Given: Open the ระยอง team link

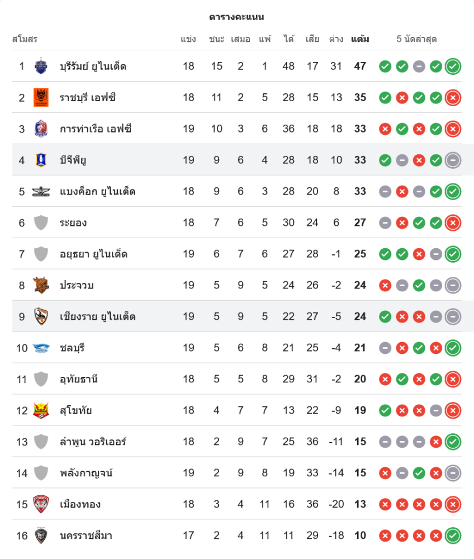Looking at the screenshot, I should [73, 223].
